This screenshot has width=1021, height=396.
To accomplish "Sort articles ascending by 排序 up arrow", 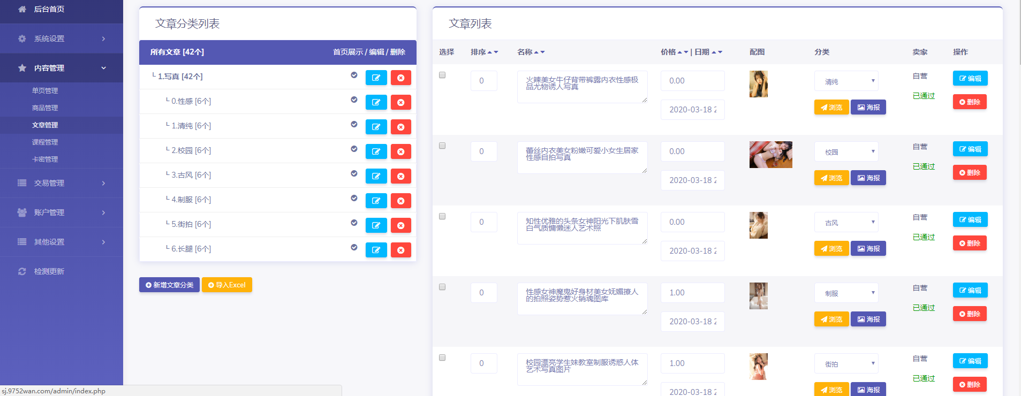I will 490,52.
